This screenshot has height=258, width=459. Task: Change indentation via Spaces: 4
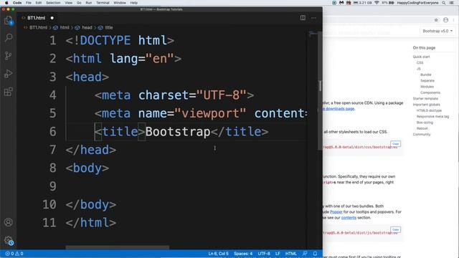(x=243, y=254)
